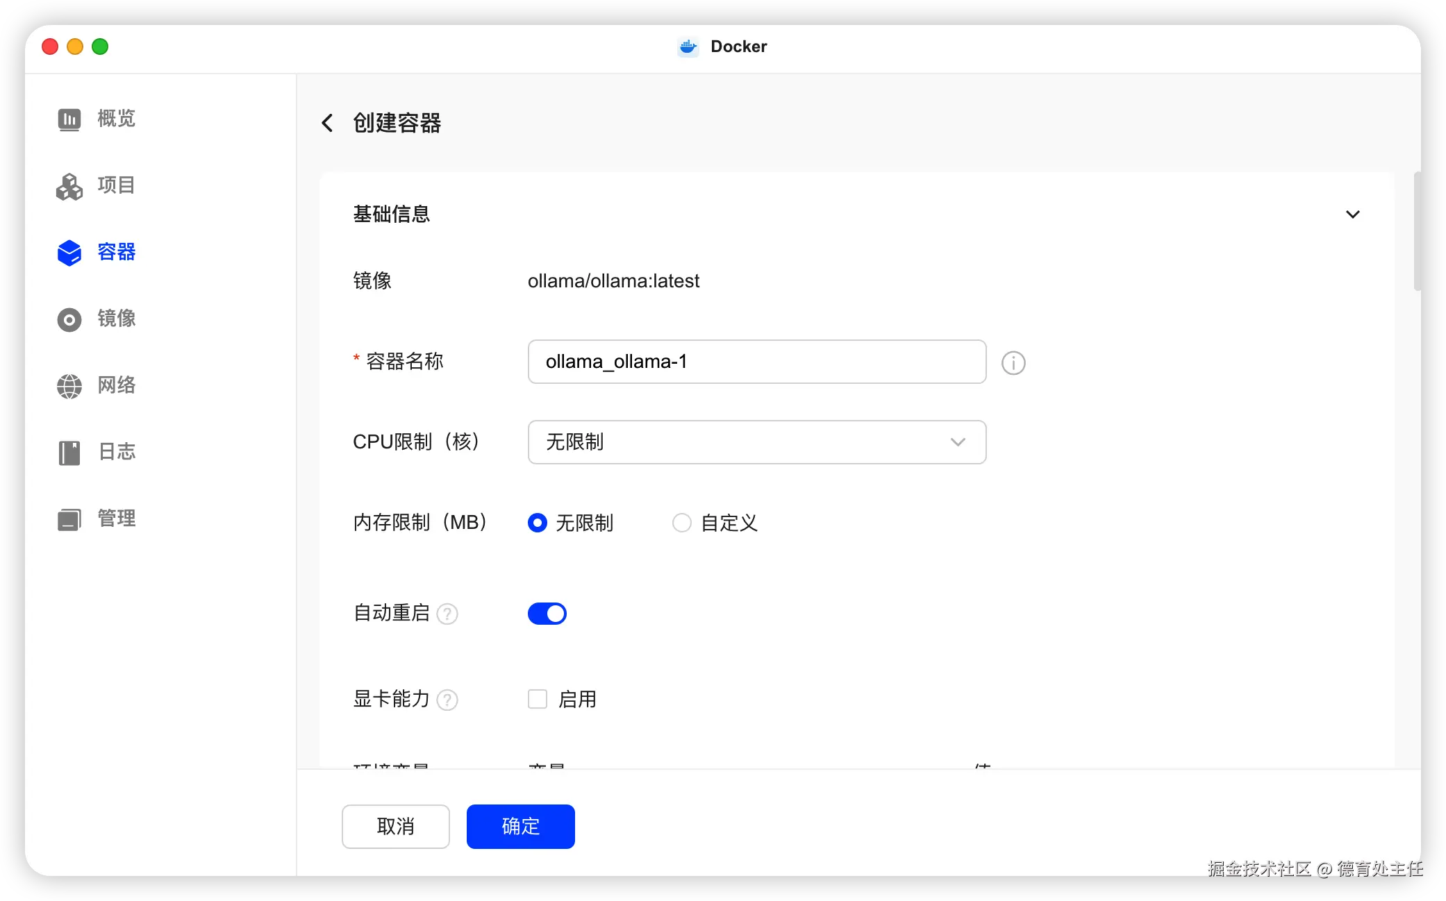1446x901 pixels.
Task: Click help icon next to 自动重启
Action: point(447,614)
